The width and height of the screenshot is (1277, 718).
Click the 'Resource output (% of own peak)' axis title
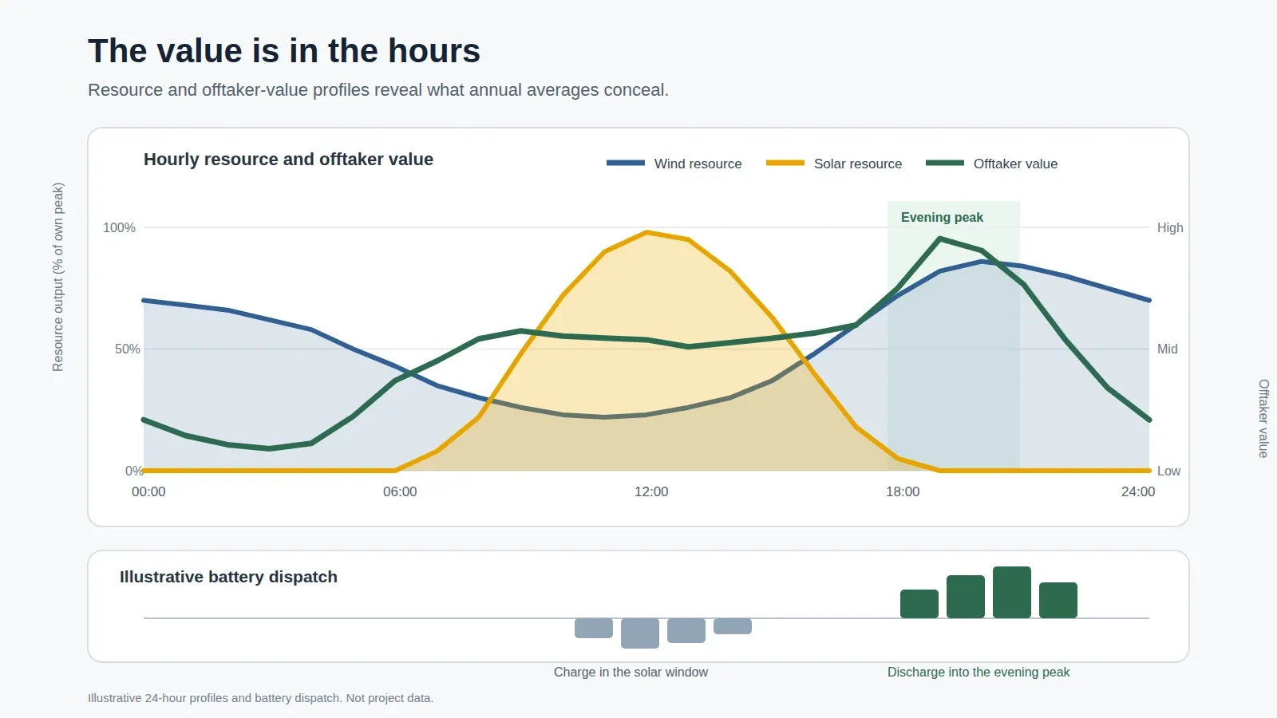tap(57, 277)
